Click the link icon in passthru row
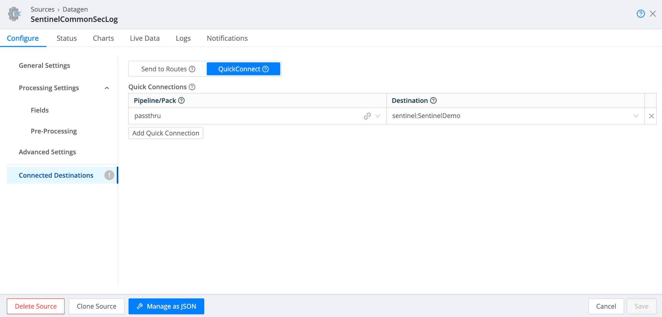The image size is (662, 317). click(367, 116)
